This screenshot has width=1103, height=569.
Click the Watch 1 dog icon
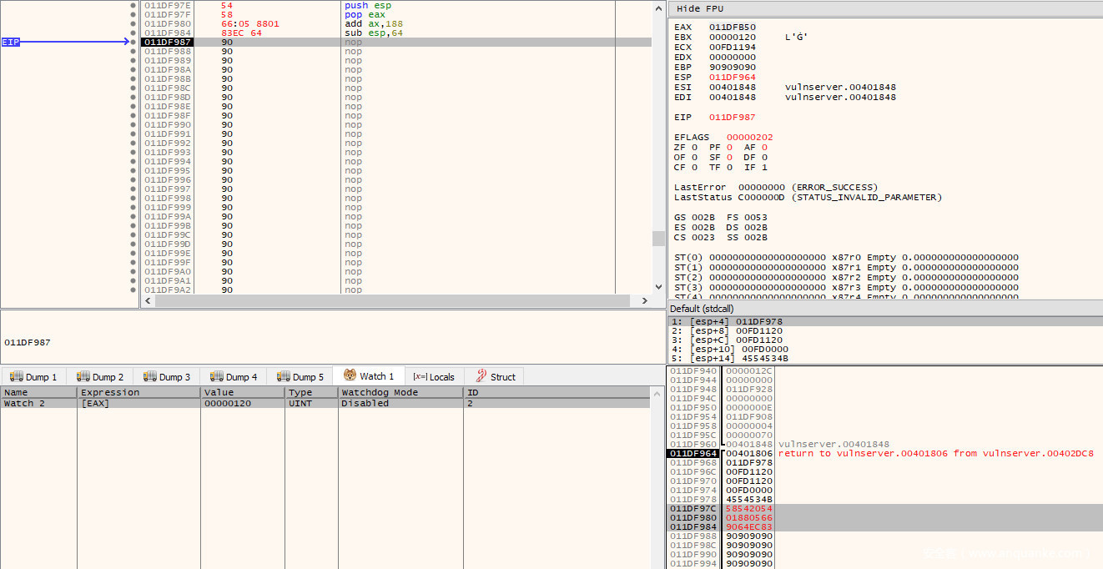[x=350, y=376]
